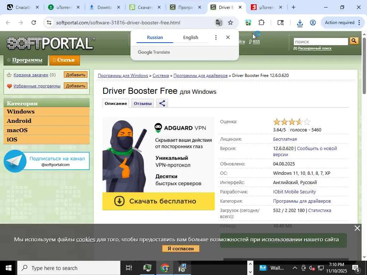
Task: Open the Корзина закачек link
Action: pyautogui.click(x=31, y=75)
